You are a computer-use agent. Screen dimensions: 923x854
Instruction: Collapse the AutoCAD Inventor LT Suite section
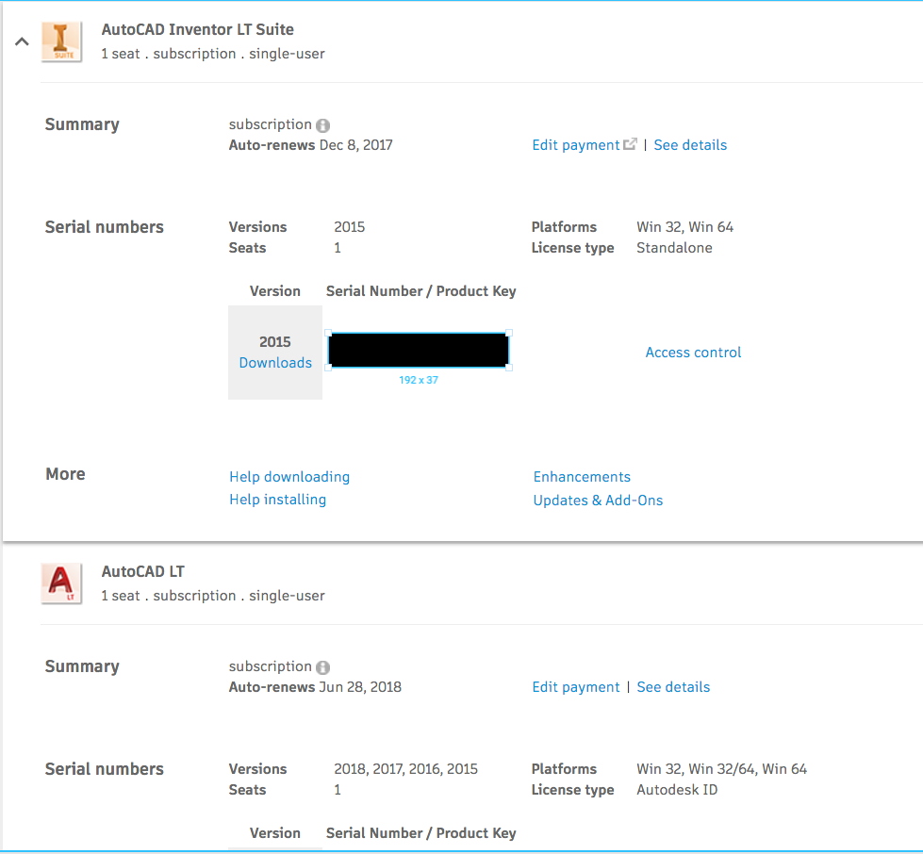(x=21, y=41)
